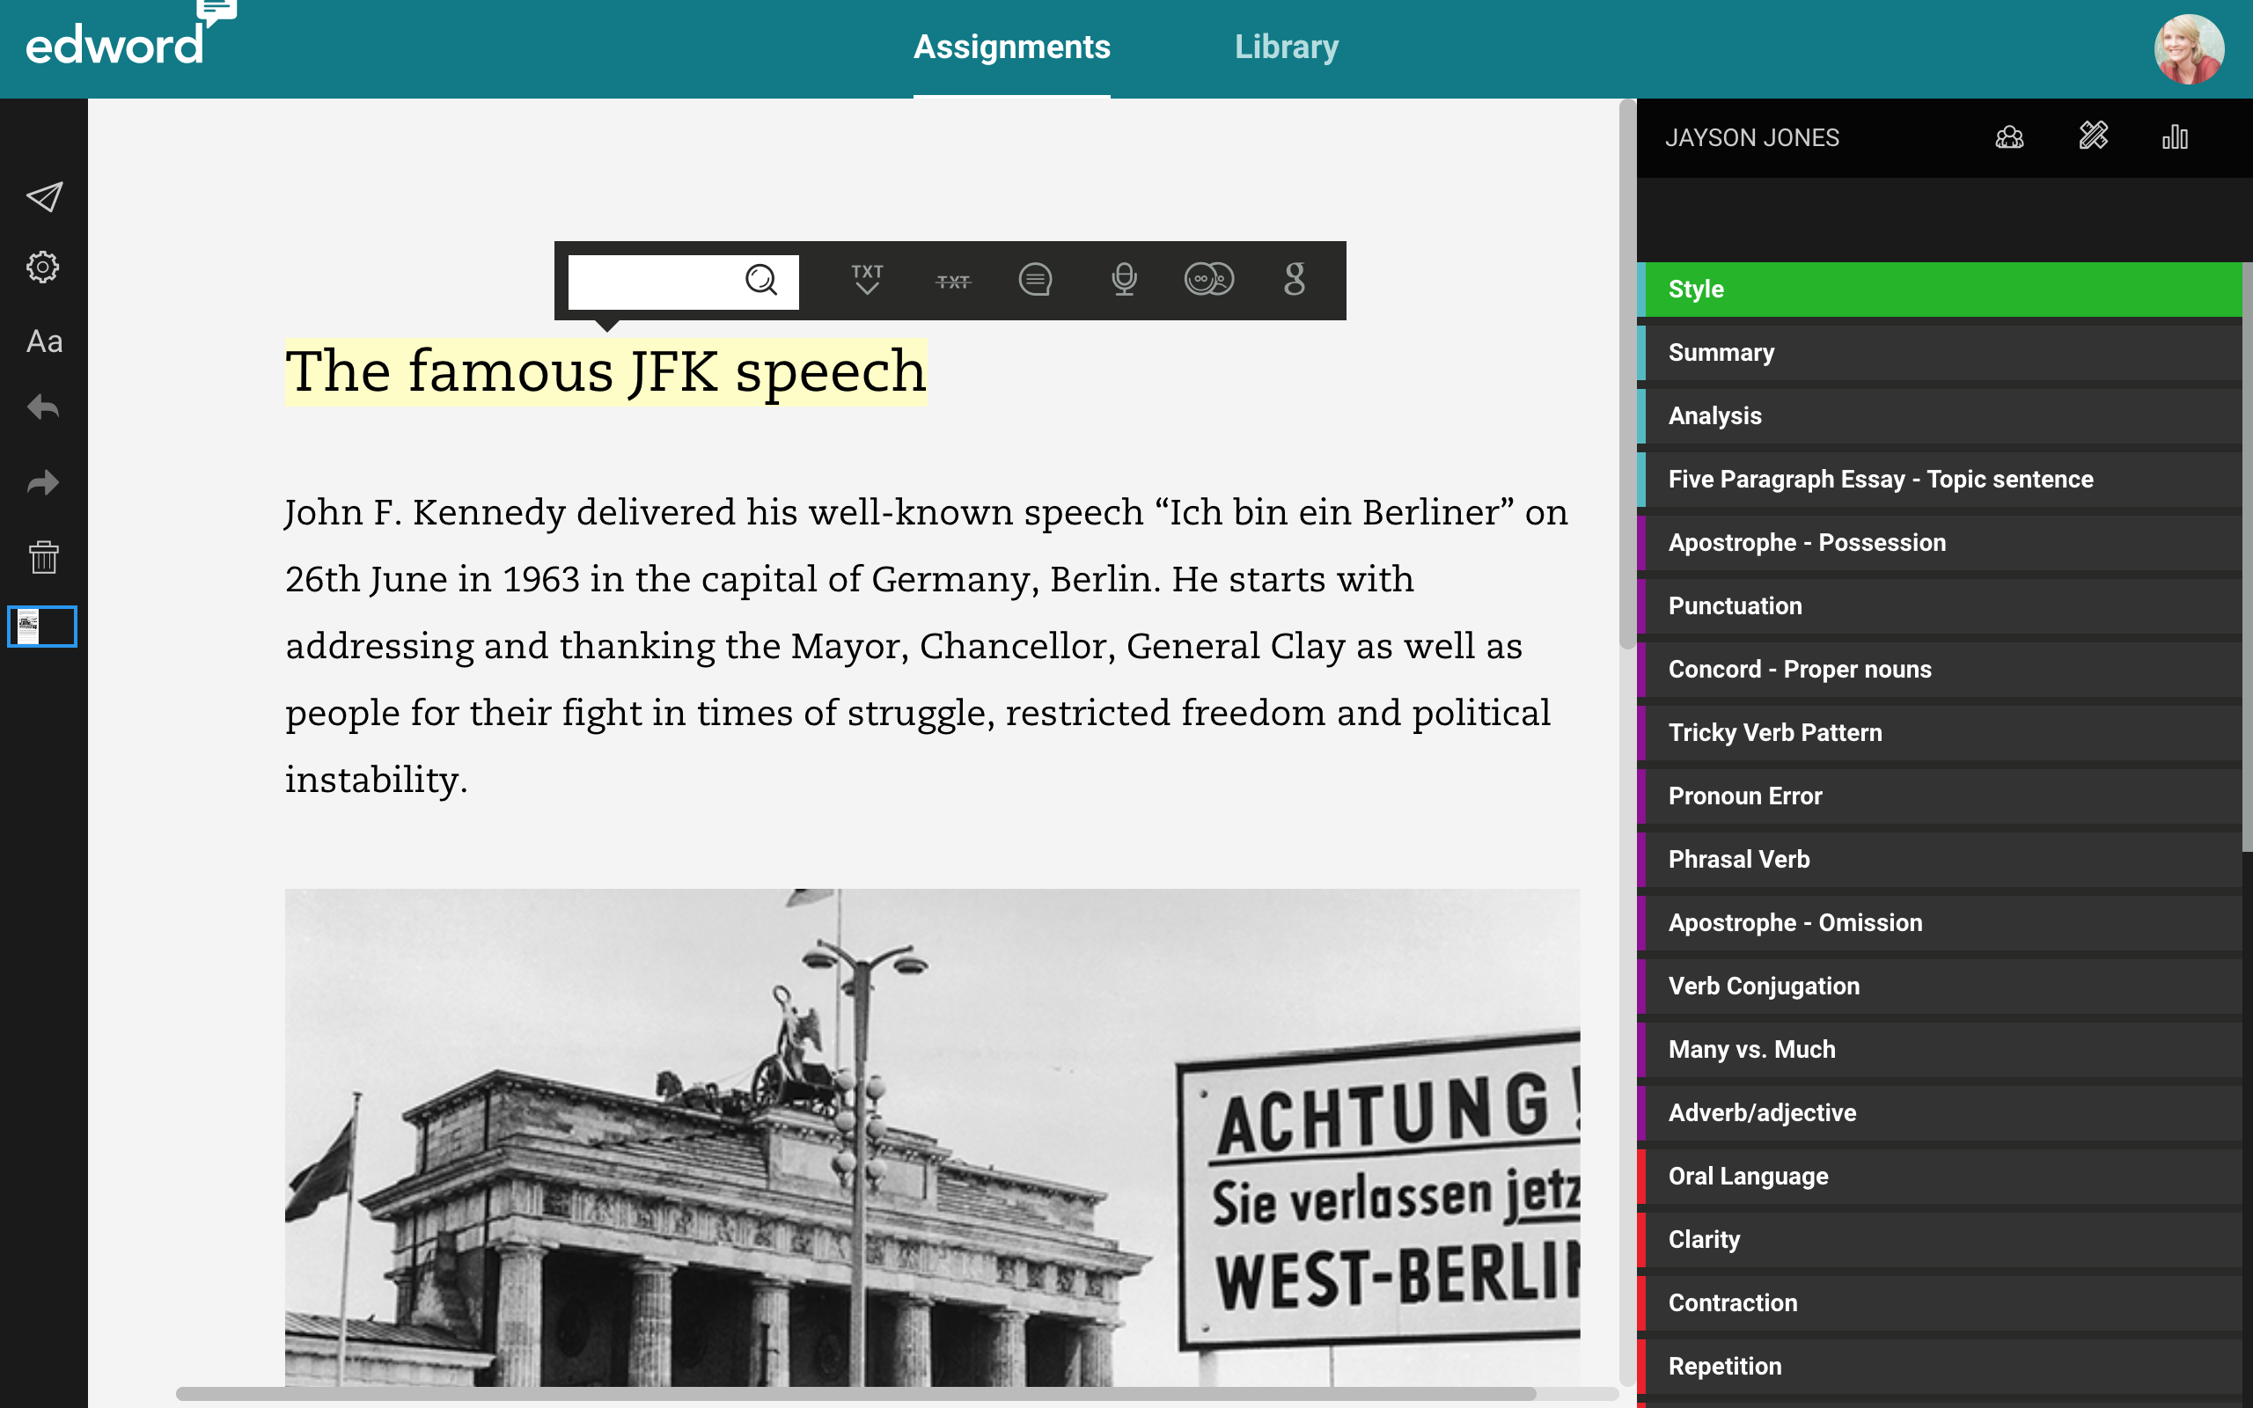Viewport: 2253px width, 1408px height.
Task: Click the microphone voice comment icon
Action: pyautogui.click(x=1124, y=279)
